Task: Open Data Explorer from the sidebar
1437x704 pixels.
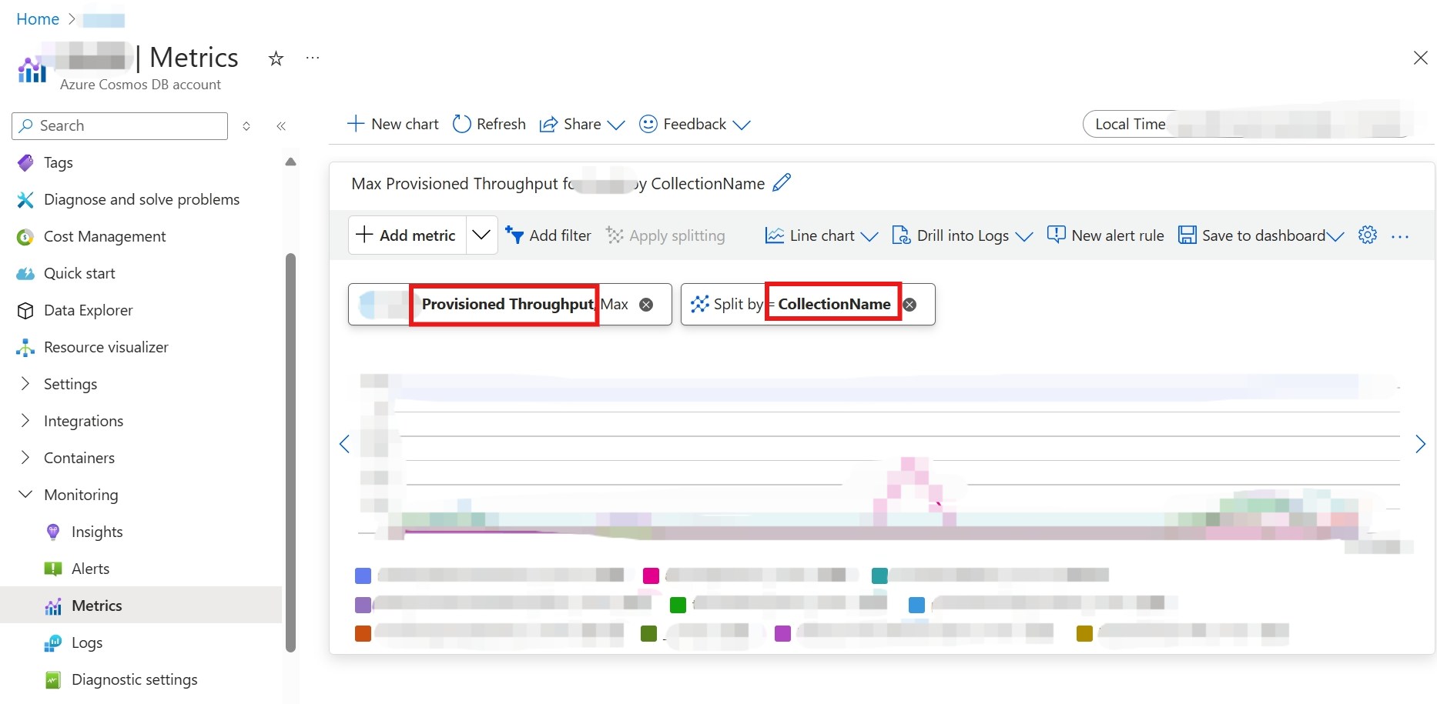Action: coord(87,310)
